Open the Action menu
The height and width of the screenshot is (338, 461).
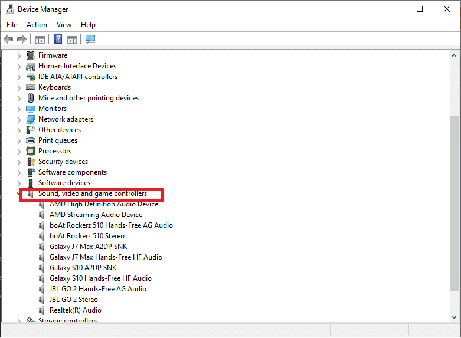click(37, 25)
